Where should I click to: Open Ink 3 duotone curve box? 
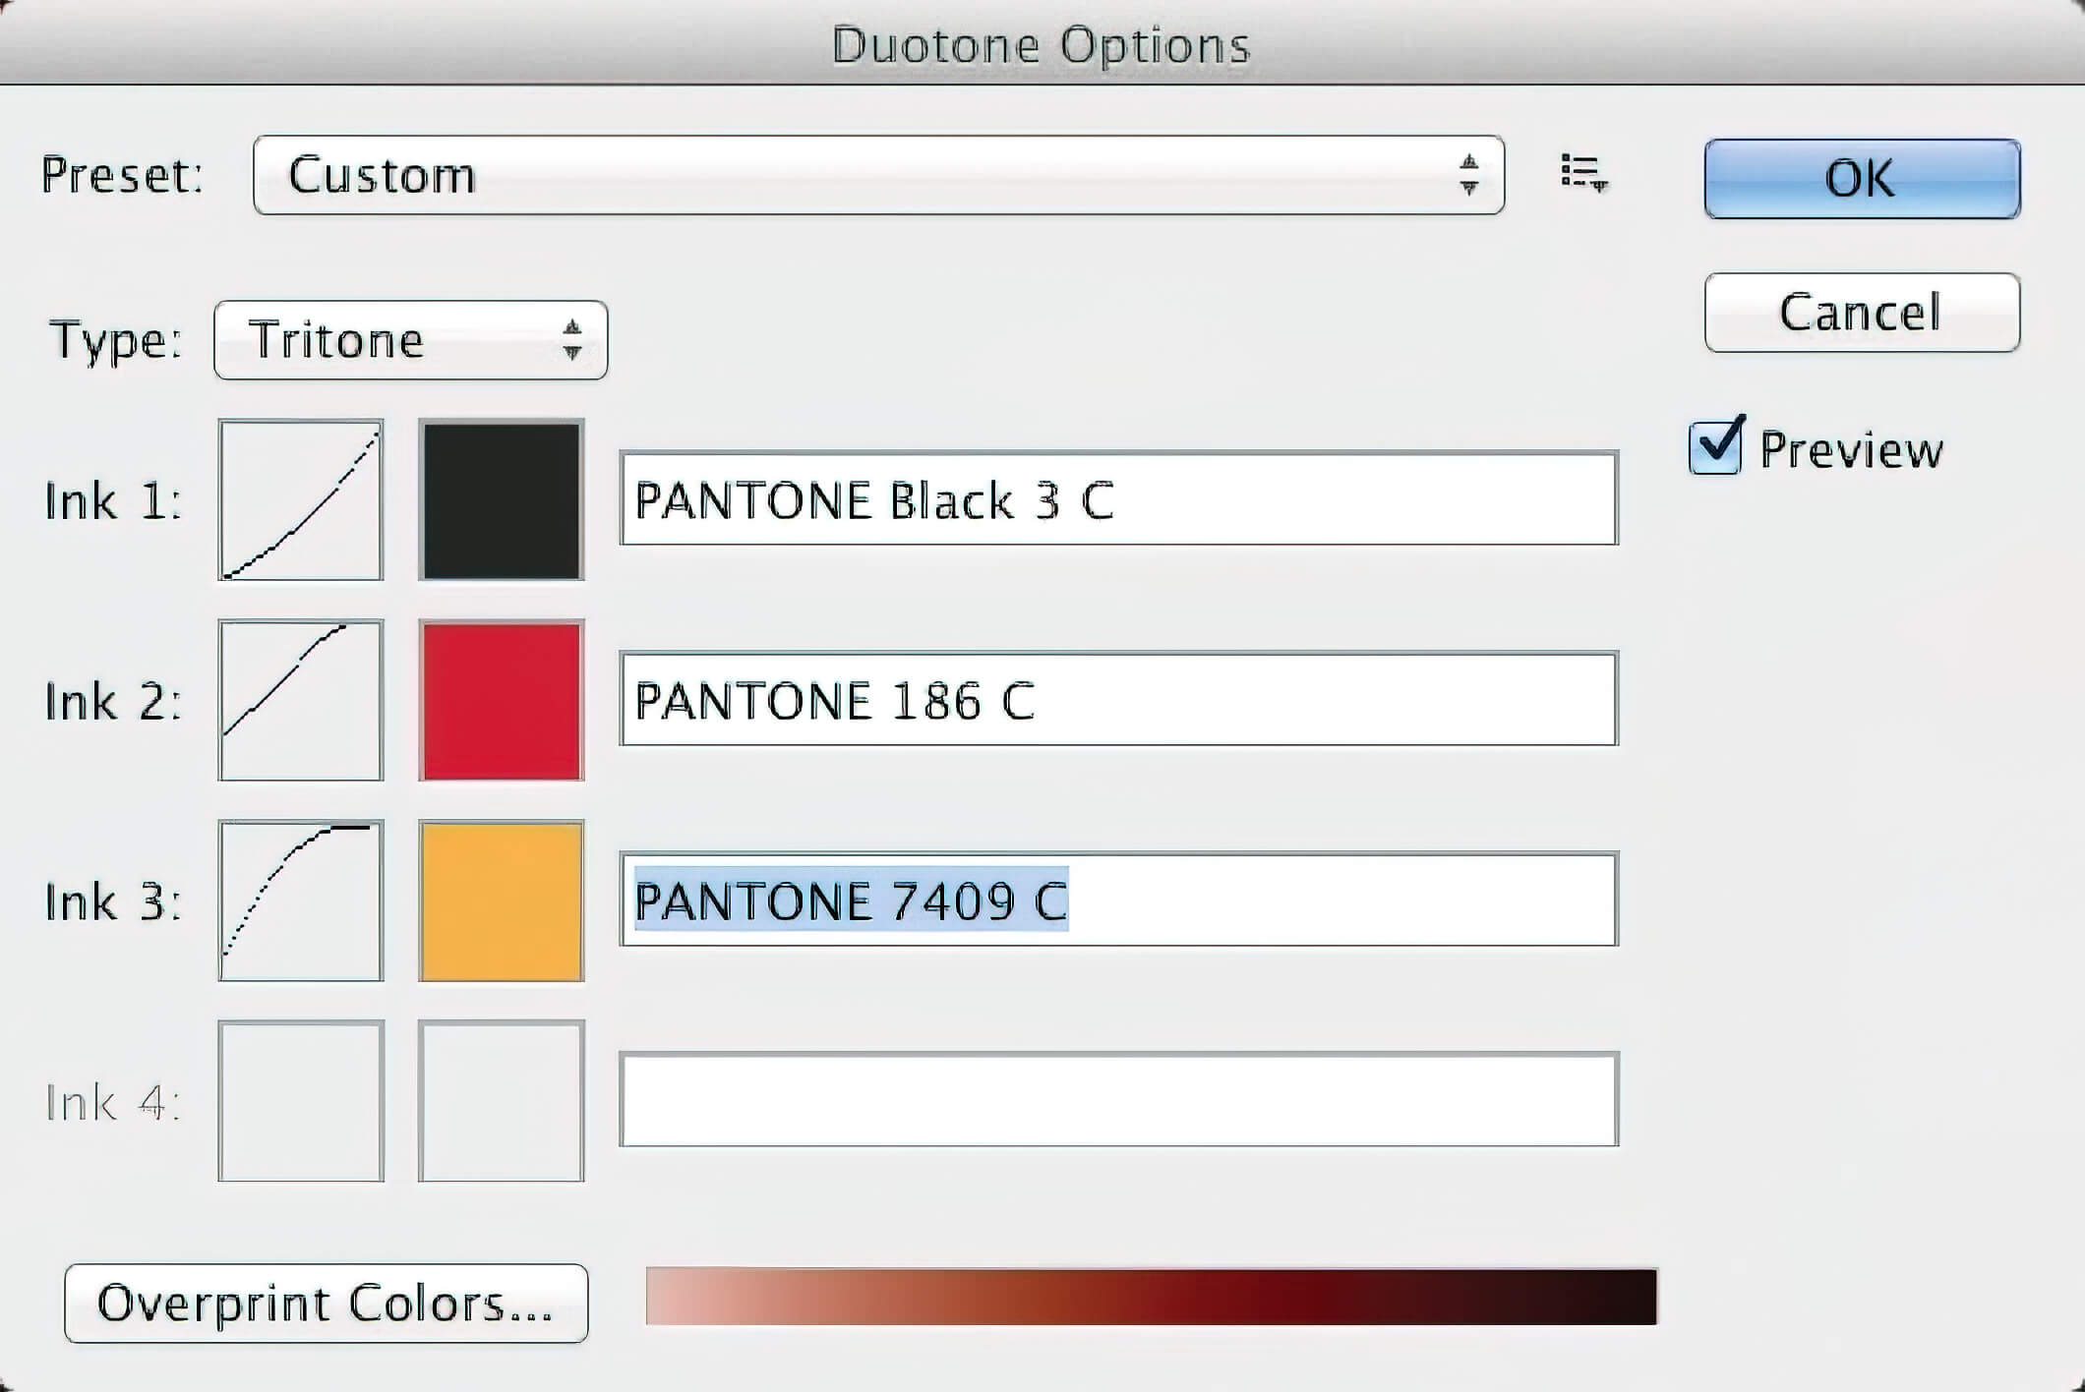(x=301, y=900)
